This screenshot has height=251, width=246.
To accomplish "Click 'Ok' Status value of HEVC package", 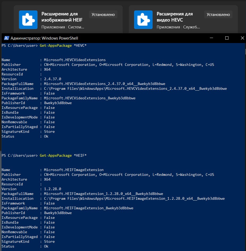I will 46,137.
